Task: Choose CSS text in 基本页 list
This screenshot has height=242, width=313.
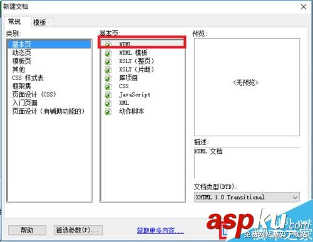Action: (x=124, y=86)
